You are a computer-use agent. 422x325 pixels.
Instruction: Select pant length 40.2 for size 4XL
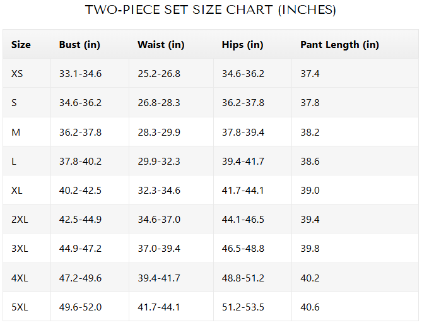point(310,278)
